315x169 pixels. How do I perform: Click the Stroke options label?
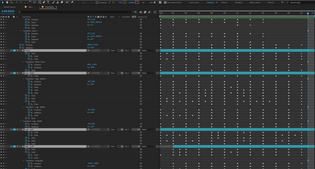[x=131, y=2]
